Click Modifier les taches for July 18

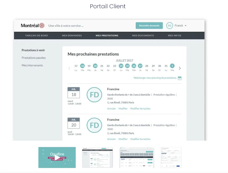coord(140,109)
